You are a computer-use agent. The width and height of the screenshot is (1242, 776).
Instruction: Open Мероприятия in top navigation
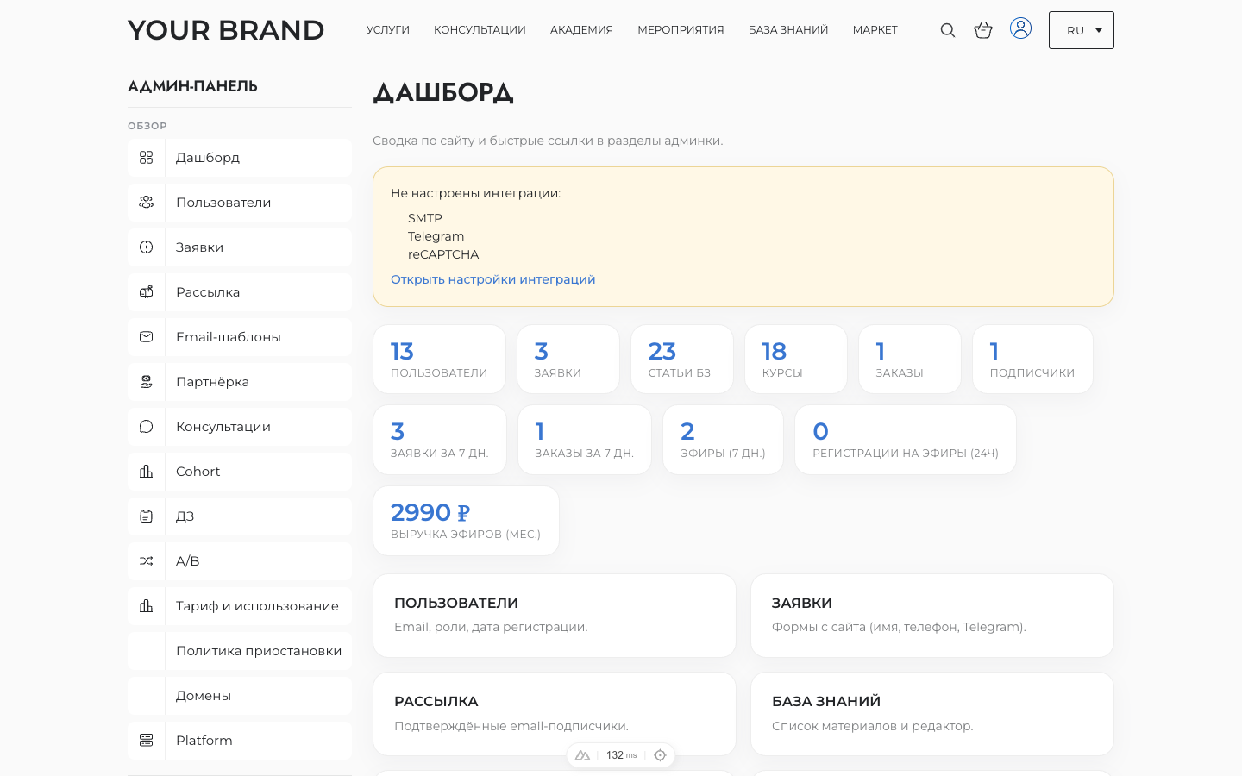681,30
